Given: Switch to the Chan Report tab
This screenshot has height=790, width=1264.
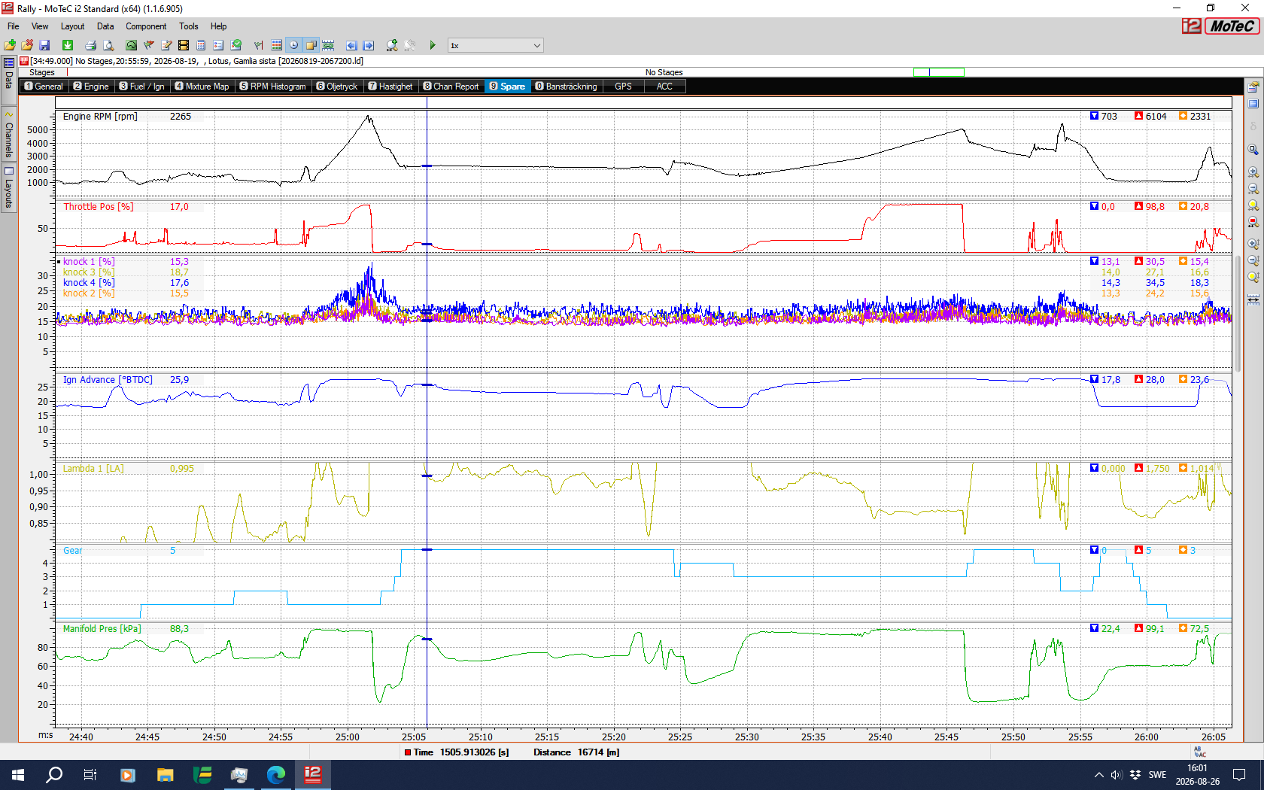Looking at the screenshot, I should [451, 87].
